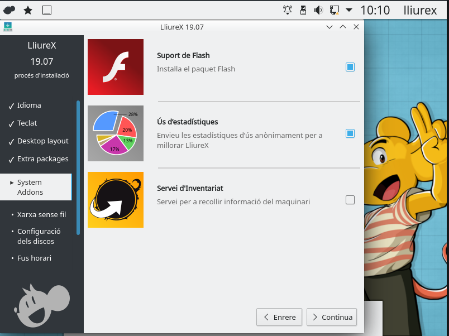Click the Servei d'Inventariat arrow icon

(116, 200)
